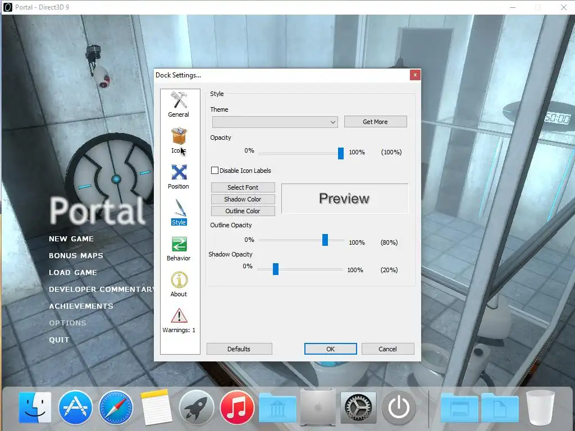The height and width of the screenshot is (431, 575).
Task: Open the Behavior settings section
Action: tap(179, 249)
